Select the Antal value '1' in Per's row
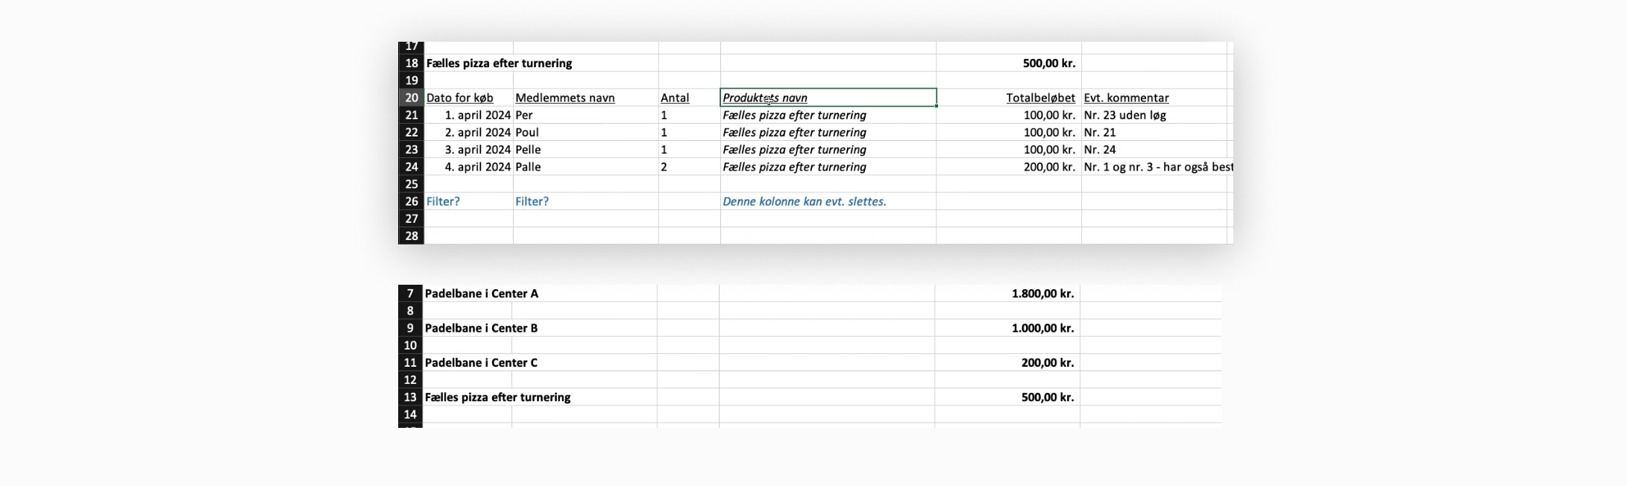The width and height of the screenshot is (1627, 486). 664,116
